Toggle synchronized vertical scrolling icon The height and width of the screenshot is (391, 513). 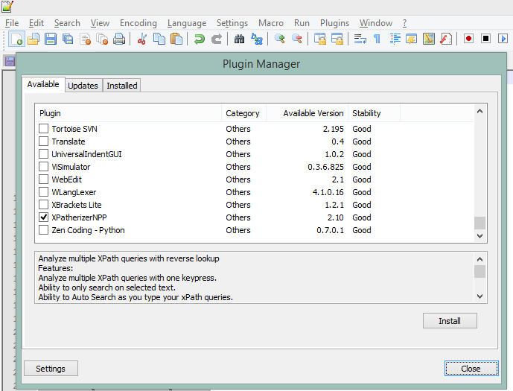coord(320,39)
